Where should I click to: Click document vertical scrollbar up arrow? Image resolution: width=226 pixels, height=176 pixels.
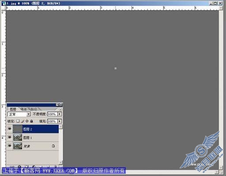(221, 8)
